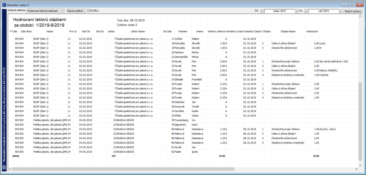Click the Vyhodnoc Datum column header
The width and height of the screenshot is (366, 175).
point(252,31)
